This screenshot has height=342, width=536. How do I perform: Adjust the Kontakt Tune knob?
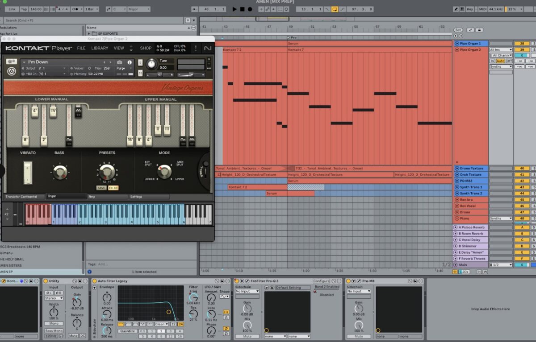152,64
